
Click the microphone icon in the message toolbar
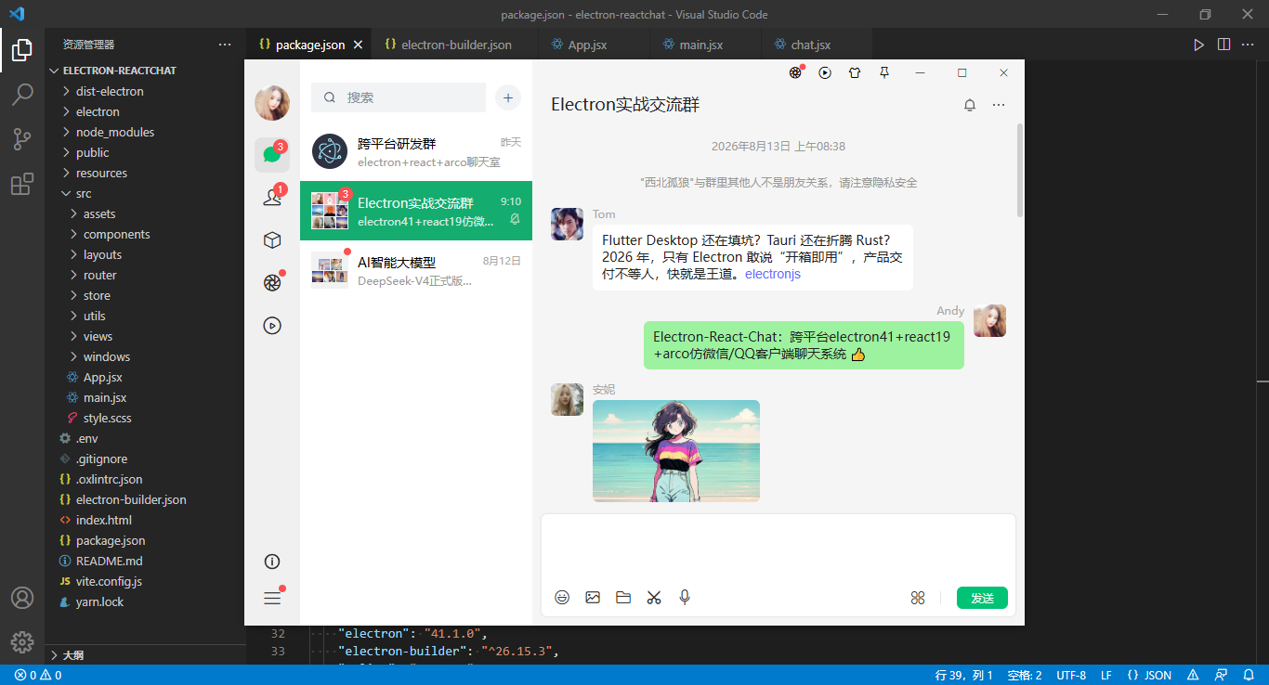pyautogui.click(x=685, y=598)
